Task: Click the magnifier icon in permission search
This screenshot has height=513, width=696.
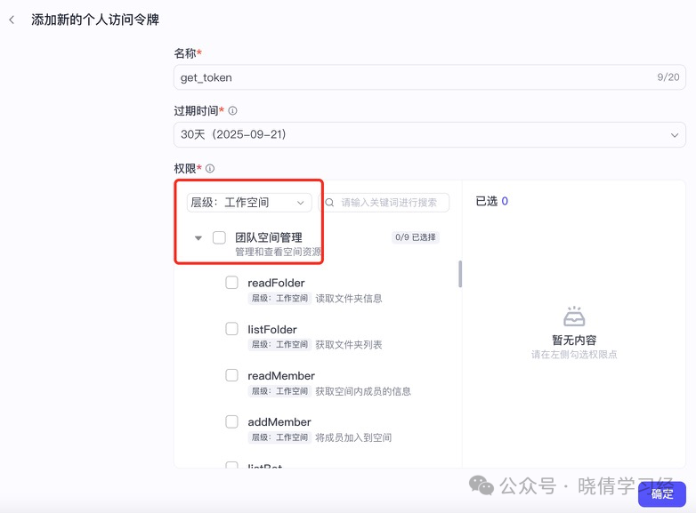Action: 329,203
